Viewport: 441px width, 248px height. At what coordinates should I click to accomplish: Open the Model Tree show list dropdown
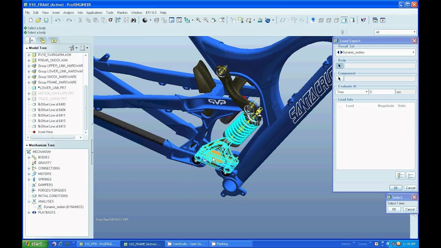84,48
